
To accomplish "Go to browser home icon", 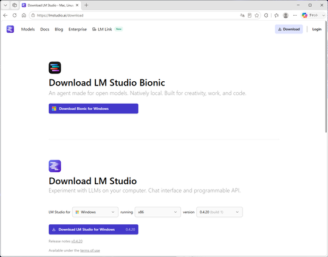I will (24, 15).
